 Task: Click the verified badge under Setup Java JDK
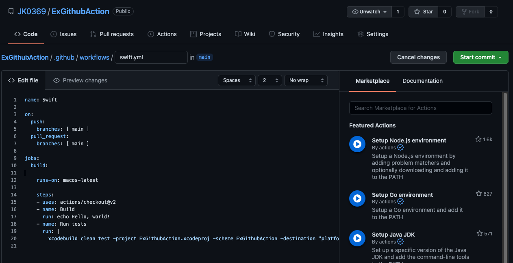[x=400, y=242]
